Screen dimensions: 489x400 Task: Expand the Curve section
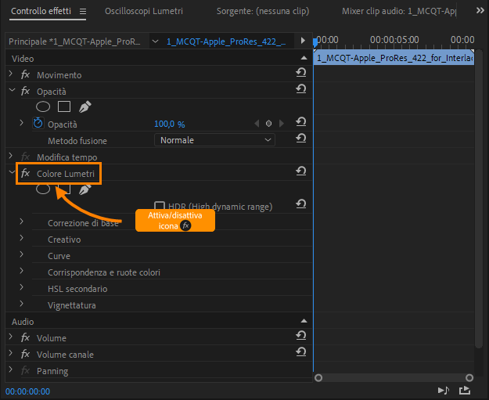click(x=22, y=254)
